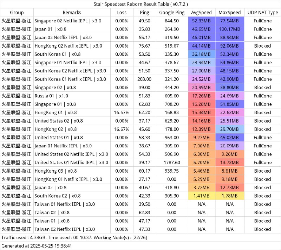
Task: Click the Remarks column header
Action: click(x=72, y=13)
